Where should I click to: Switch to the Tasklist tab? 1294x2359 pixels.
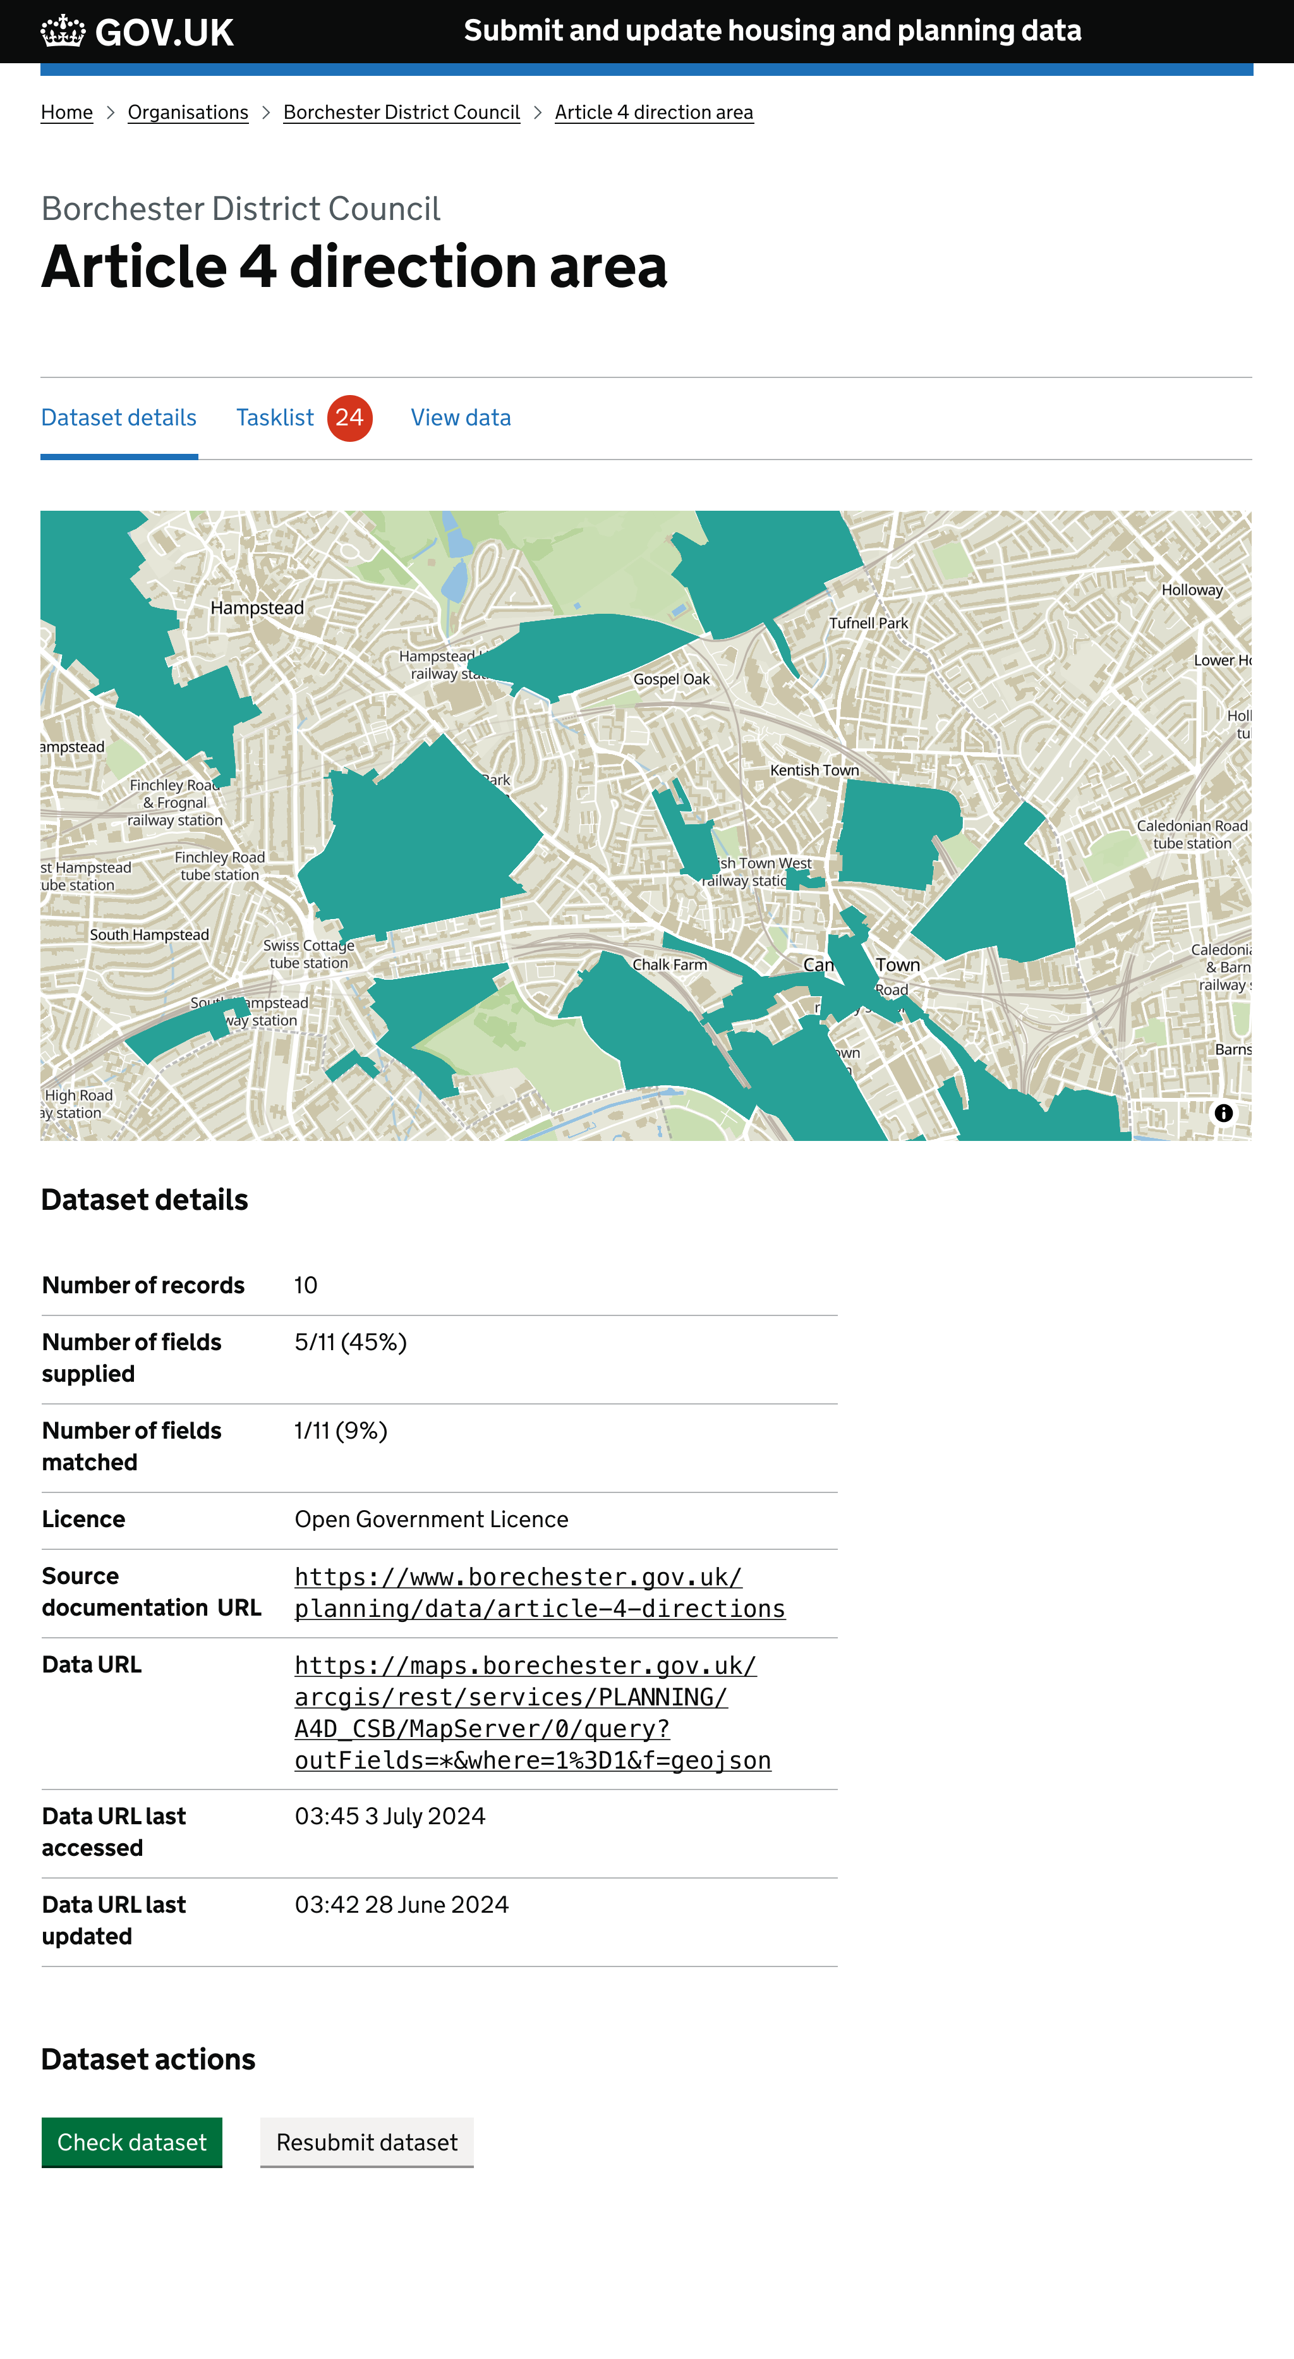275,418
